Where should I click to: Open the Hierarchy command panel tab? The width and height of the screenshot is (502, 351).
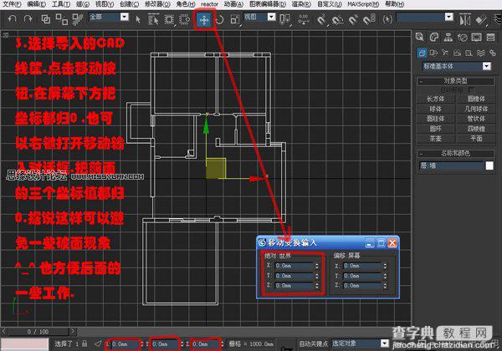(448, 37)
